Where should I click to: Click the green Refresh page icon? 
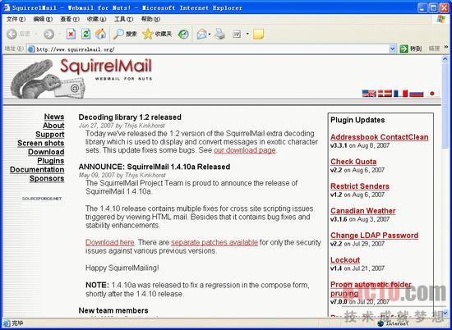[x=85, y=34]
